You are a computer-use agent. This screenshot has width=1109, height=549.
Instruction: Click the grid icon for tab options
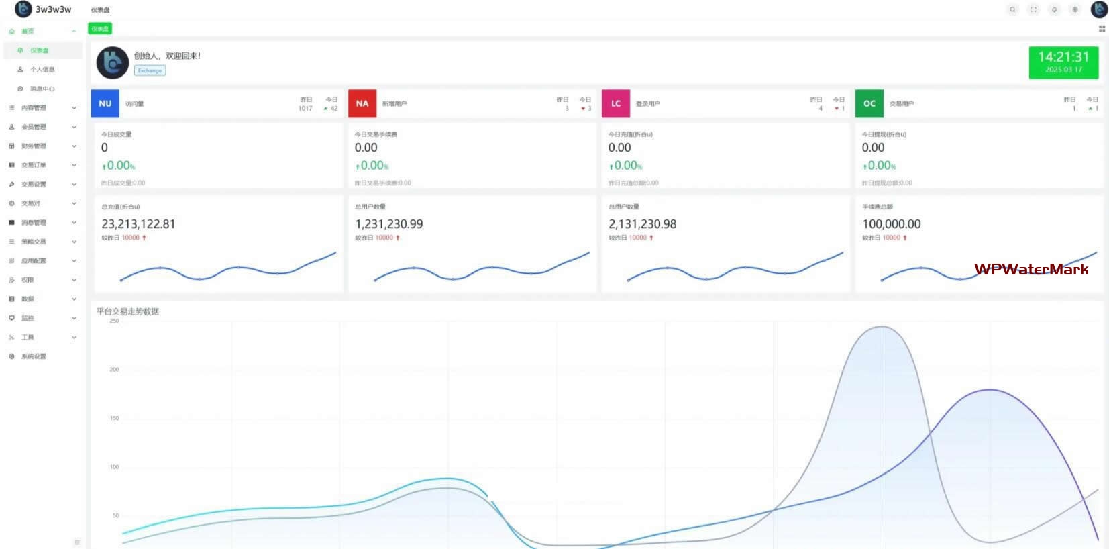(x=1102, y=29)
